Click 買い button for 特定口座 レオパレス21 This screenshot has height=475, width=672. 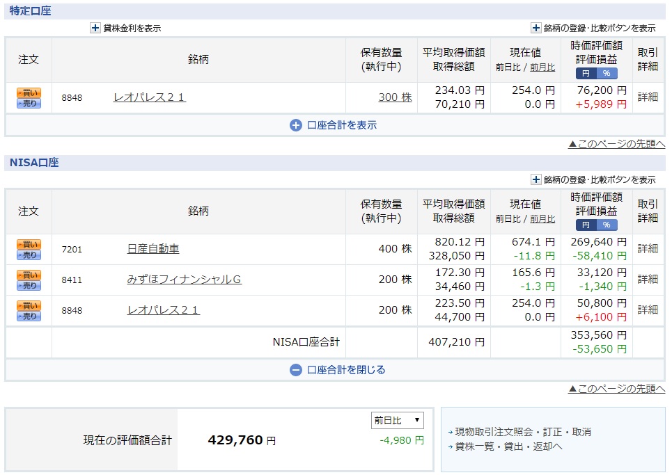click(29, 93)
